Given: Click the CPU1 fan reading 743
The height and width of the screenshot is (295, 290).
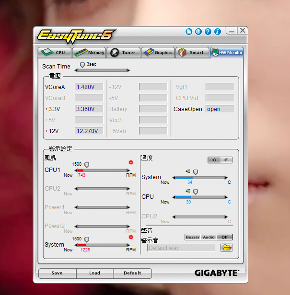Looking at the screenshot, I should click(x=81, y=175).
